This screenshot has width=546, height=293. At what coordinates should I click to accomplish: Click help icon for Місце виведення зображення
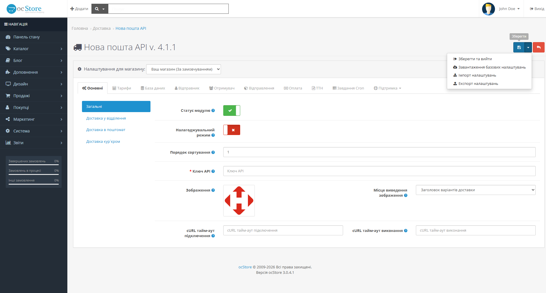pyautogui.click(x=406, y=195)
